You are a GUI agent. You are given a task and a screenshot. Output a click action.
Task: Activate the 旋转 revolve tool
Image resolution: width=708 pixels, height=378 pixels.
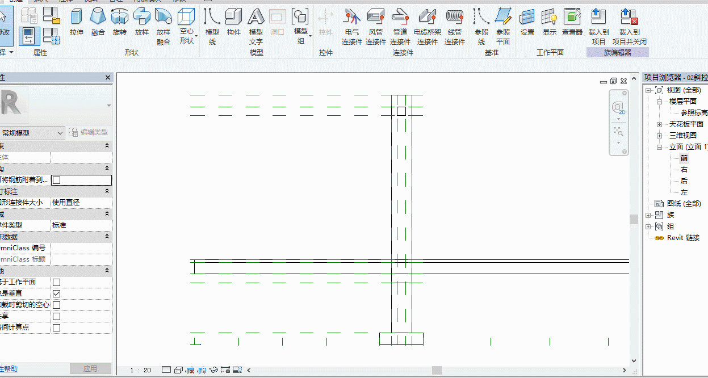[120, 23]
